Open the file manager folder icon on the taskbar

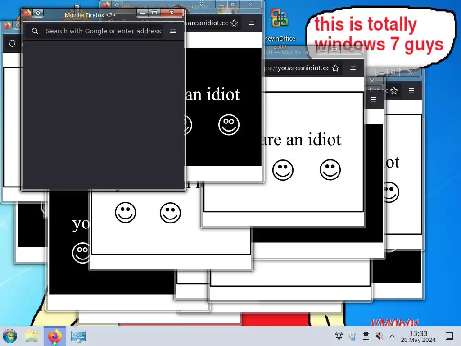click(32, 336)
